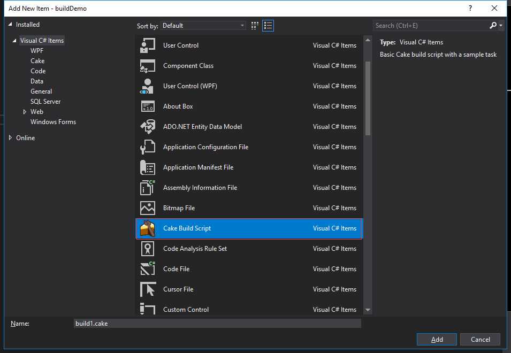Select the Application Manifest File icon

click(x=148, y=167)
